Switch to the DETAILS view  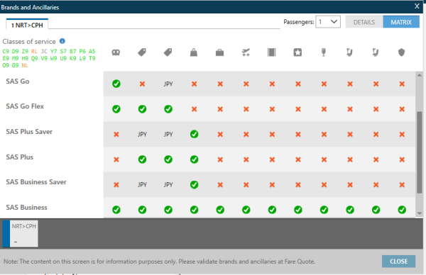point(364,22)
